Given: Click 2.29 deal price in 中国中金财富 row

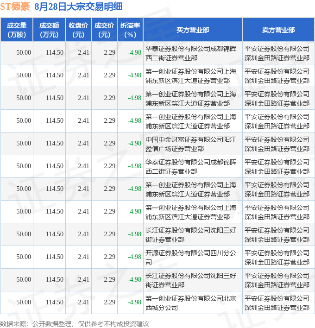Looking at the screenshot, I should pos(110,143).
